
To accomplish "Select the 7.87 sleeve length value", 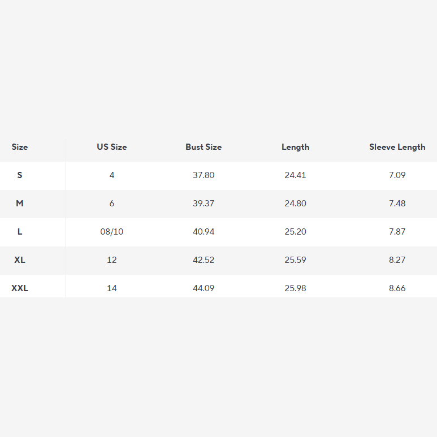I will [397, 232].
